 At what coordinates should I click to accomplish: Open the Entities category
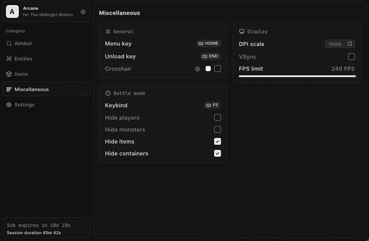(x=23, y=59)
